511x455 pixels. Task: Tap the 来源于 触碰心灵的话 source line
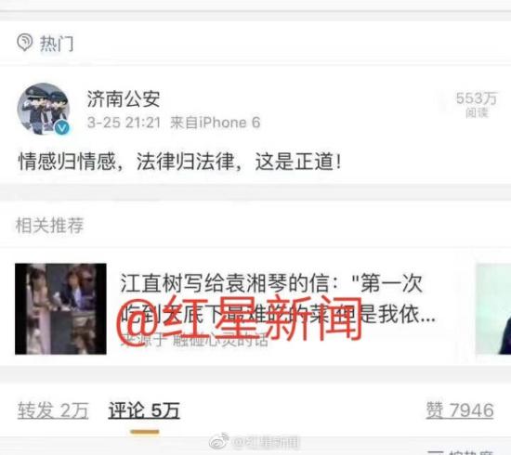click(194, 341)
